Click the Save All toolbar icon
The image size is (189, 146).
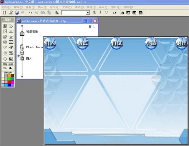(17, 13)
